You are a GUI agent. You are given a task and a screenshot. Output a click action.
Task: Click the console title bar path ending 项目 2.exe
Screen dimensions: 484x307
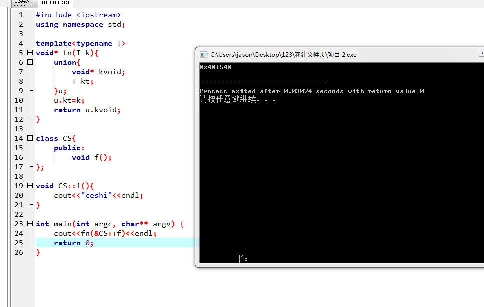point(284,55)
